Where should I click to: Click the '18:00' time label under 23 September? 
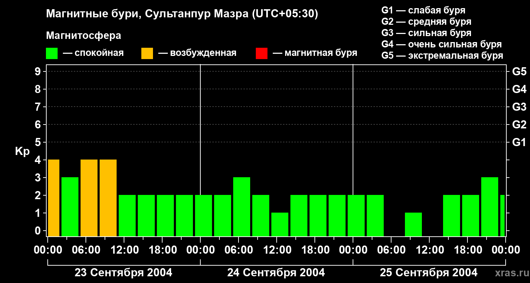coord(162,250)
